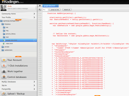Open Your Profile menu item
The image size is (129, 96).
coord(18,17)
